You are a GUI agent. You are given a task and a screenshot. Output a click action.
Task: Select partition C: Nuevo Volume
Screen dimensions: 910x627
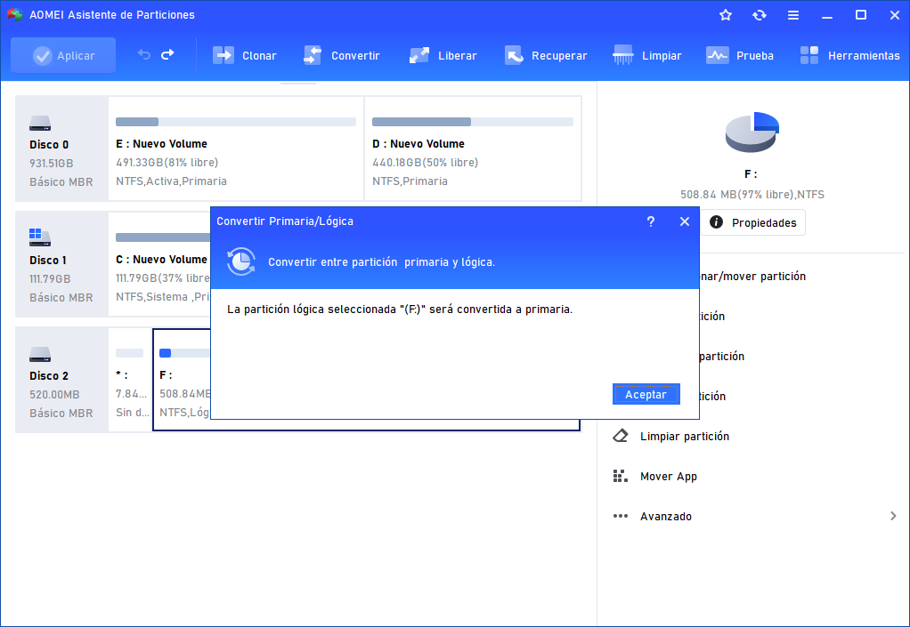pos(160,264)
